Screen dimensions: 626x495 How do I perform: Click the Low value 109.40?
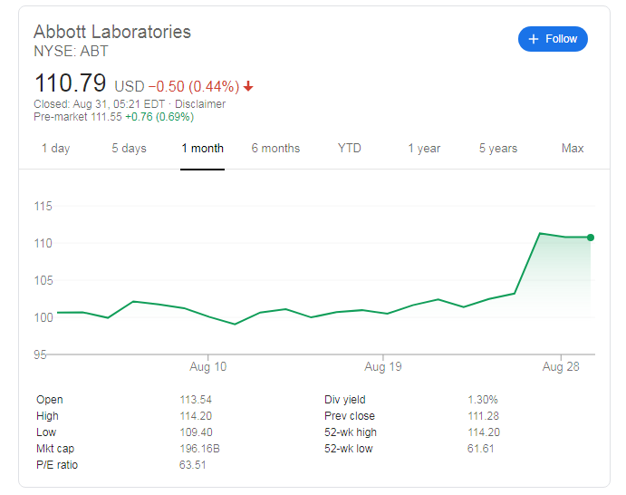click(196, 432)
